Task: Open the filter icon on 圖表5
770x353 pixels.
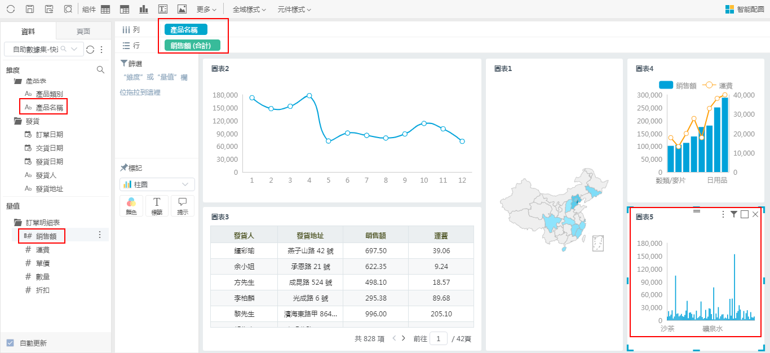Action: [733, 214]
